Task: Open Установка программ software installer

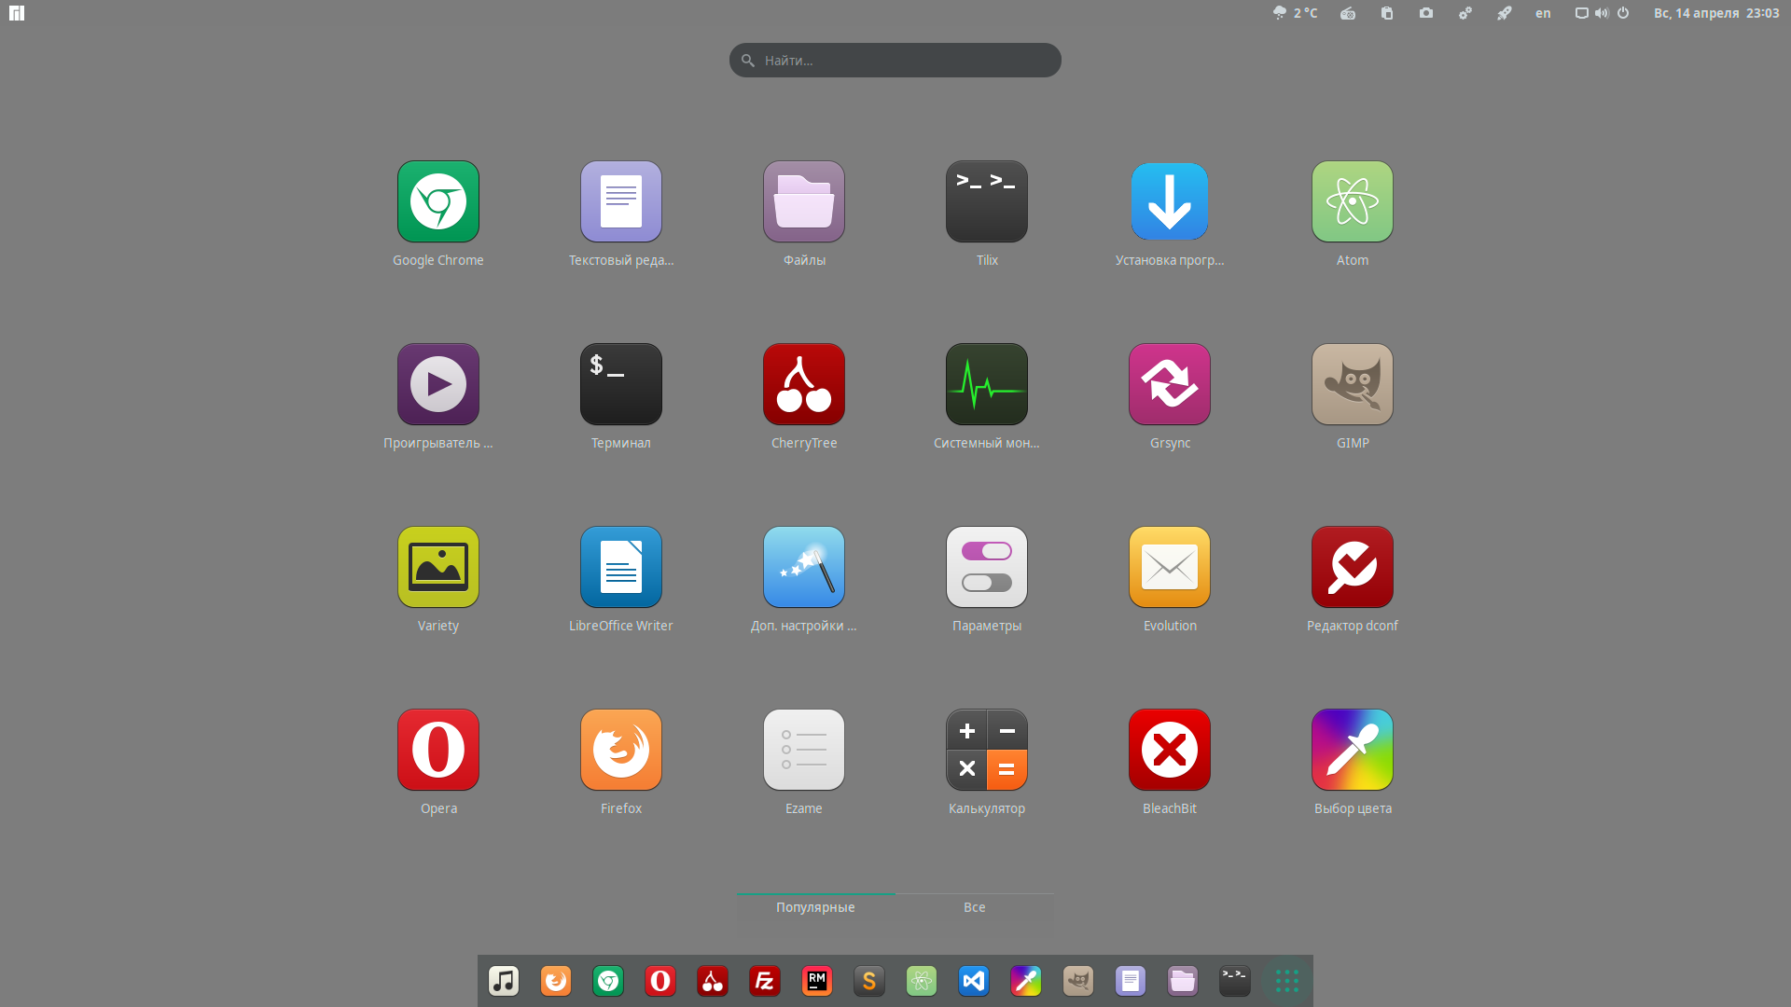Action: click(1170, 202)
